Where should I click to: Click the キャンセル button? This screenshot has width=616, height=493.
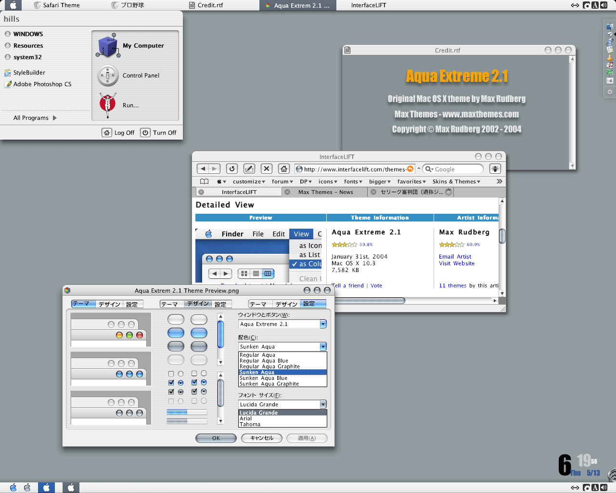262,438
